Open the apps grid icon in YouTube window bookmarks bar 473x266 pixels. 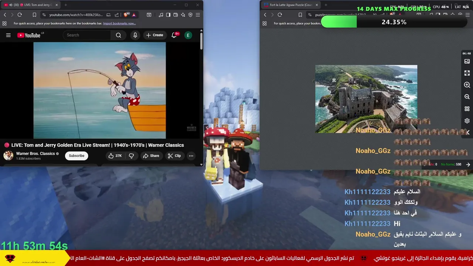[4, 23]
